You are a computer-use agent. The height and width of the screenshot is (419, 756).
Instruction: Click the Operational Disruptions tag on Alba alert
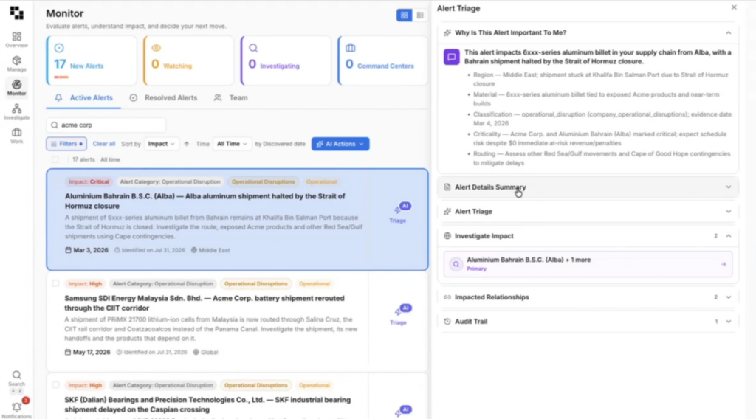pos(263,182)
